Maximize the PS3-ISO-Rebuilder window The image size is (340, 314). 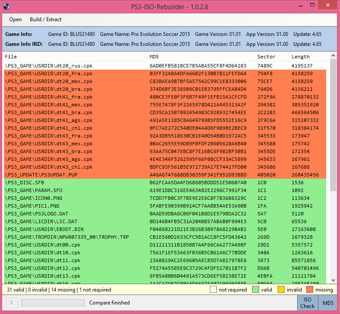312,5
